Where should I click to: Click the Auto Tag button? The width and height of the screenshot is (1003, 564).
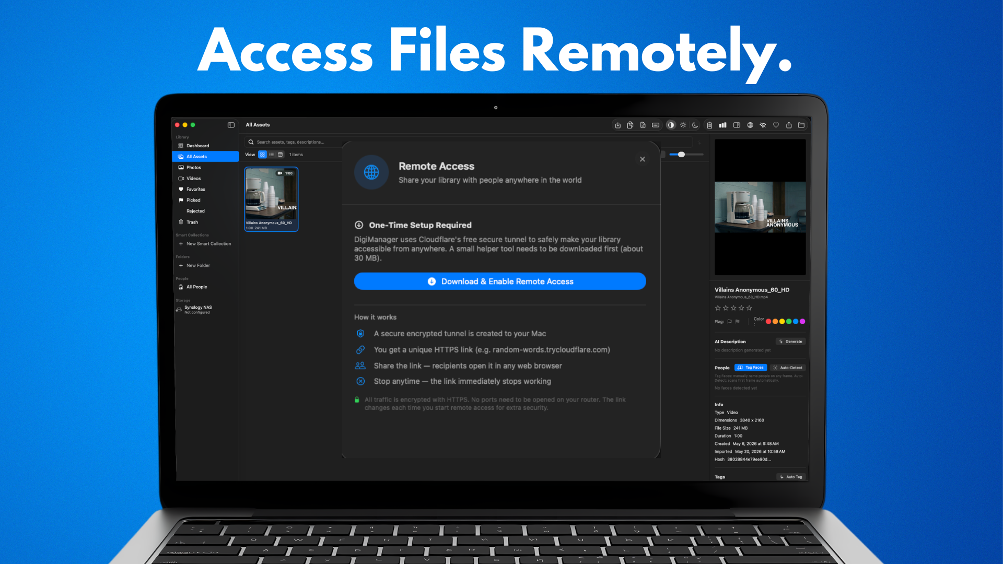coord(791,477)
